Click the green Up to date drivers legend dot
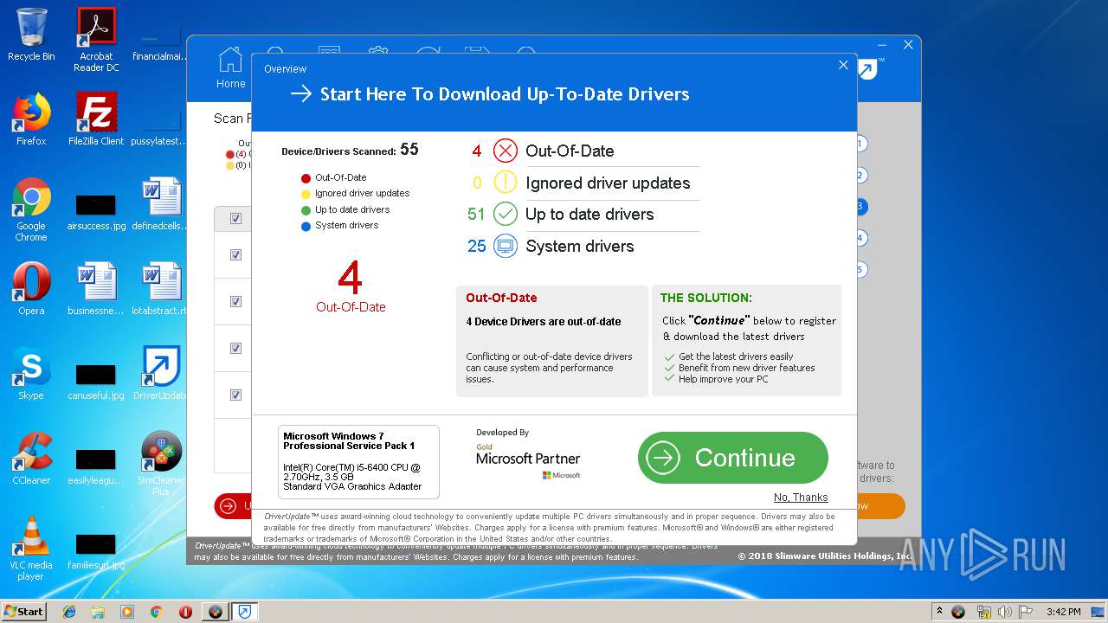Viewport: 1108px width, 623px height. point(306,210)
